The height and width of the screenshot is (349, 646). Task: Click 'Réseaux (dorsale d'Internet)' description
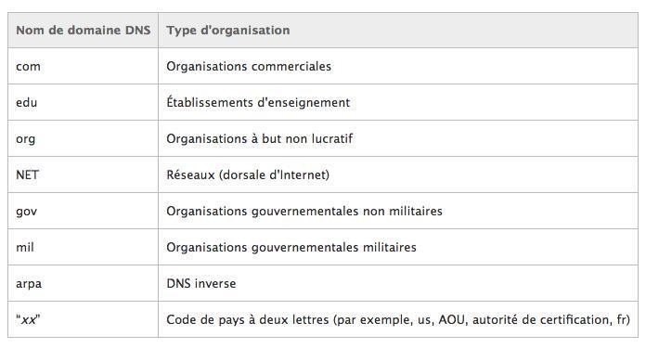(248, 174)
